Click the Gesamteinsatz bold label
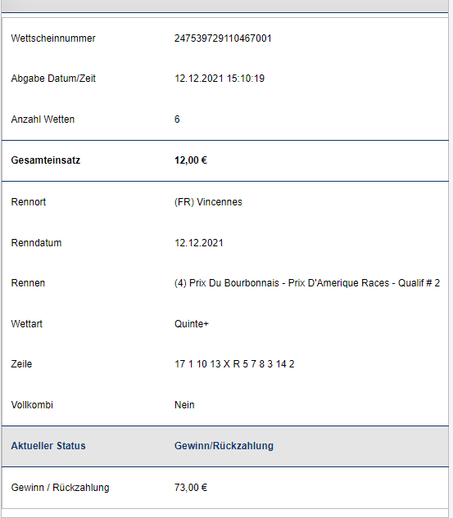Image resolution: width=453 pixels, height=518 pixels. coord(46,160)
